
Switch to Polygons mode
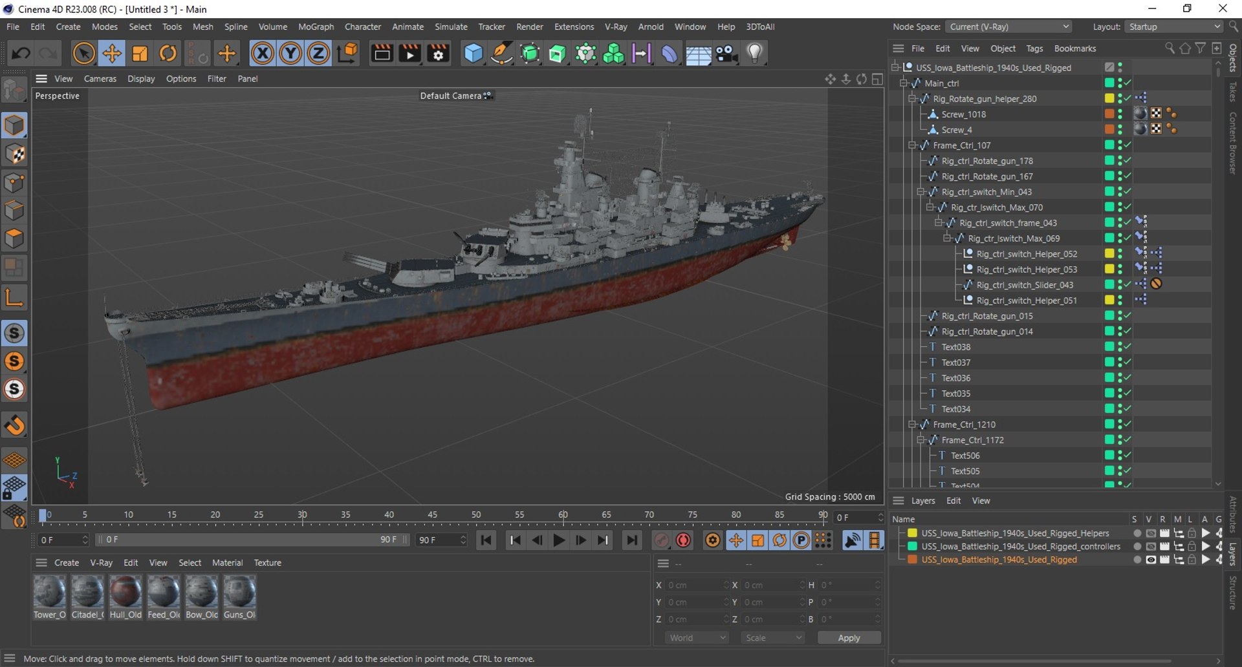14,239
